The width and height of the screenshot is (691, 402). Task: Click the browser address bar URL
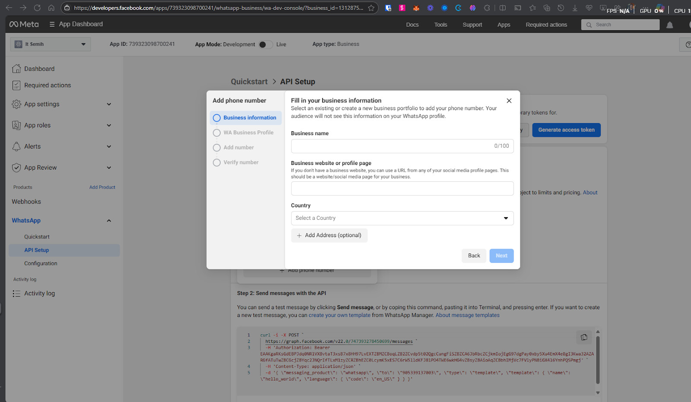[218, 8]
